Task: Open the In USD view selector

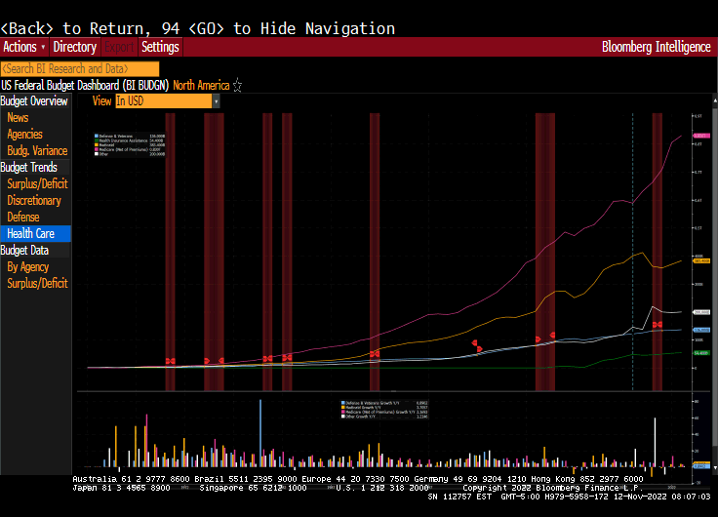Action: [x=162, y=100]
